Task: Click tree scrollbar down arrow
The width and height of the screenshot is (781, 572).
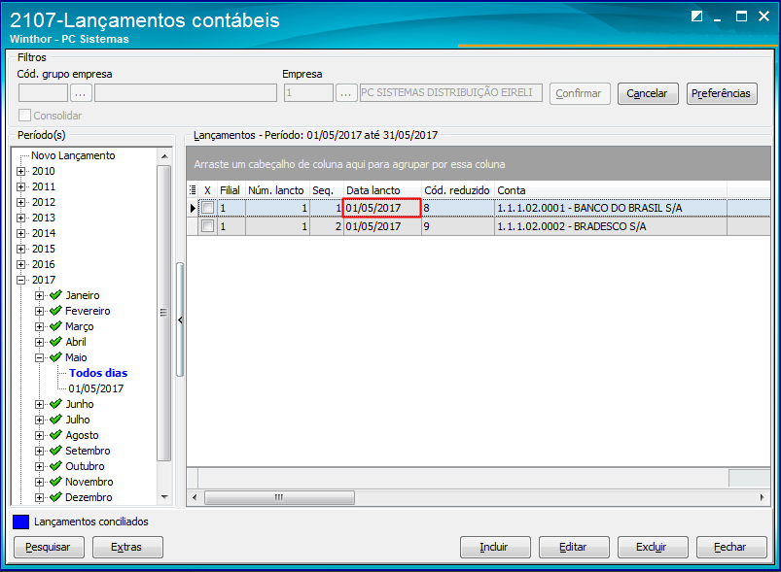Action: click(164, 497)
